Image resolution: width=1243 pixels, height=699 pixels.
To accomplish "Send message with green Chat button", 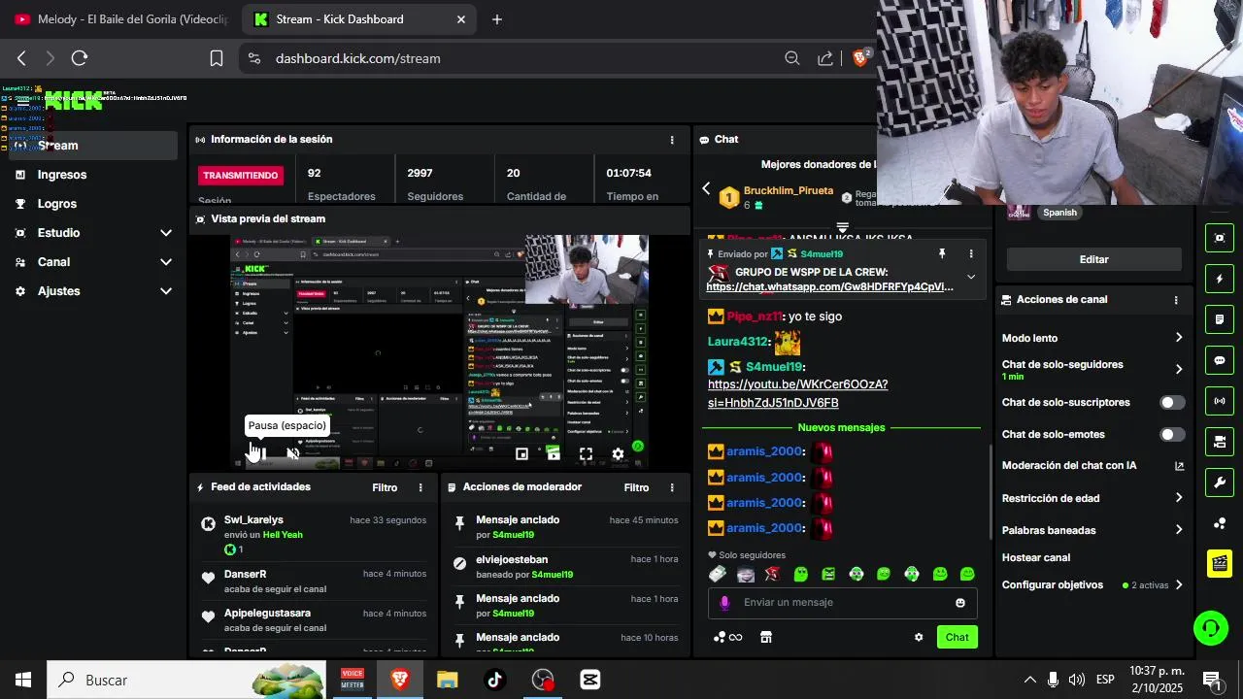I will pyautogui.click(x=957, y=637).
